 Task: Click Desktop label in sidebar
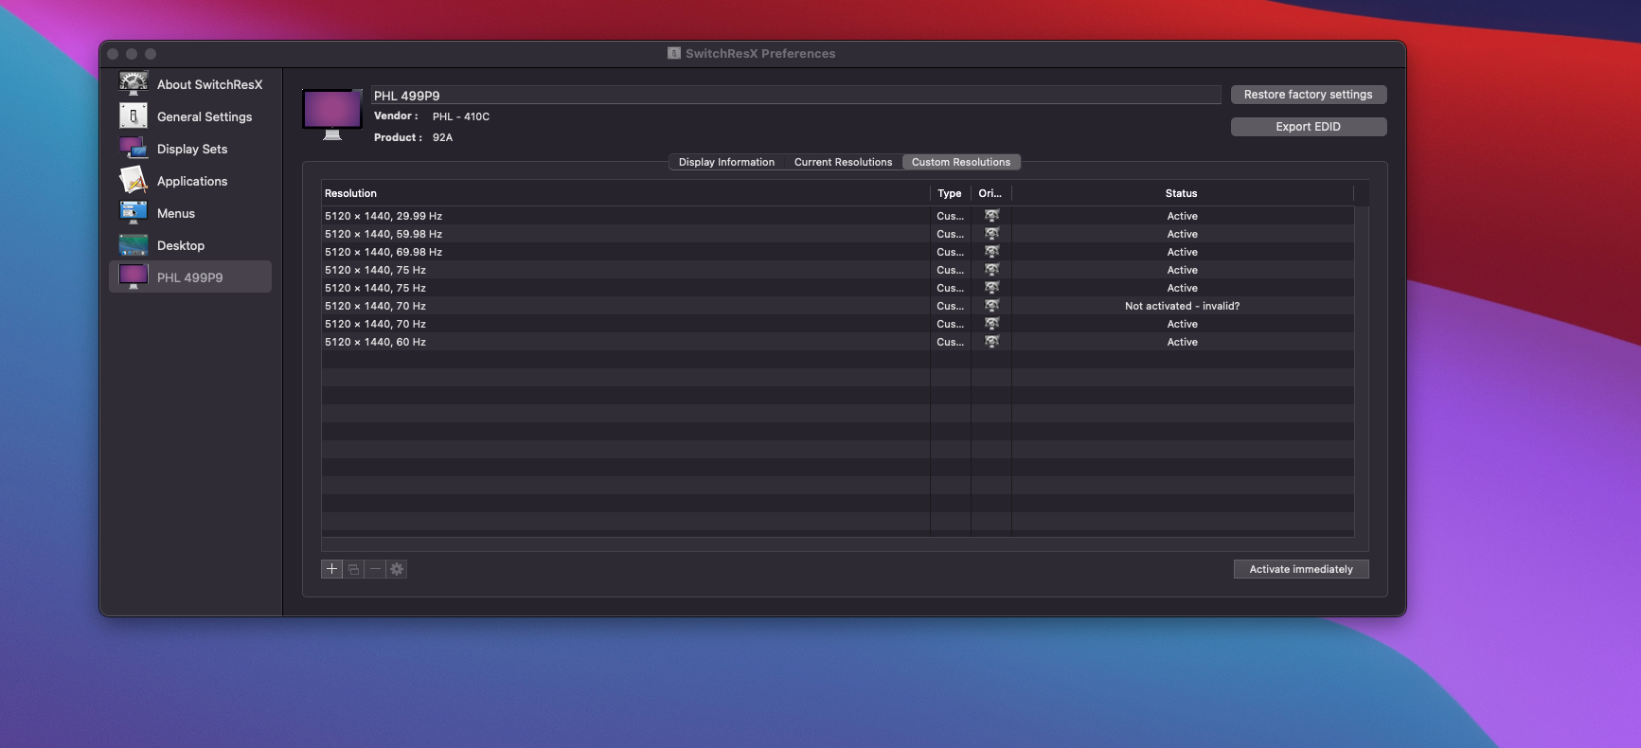[181, 245]
